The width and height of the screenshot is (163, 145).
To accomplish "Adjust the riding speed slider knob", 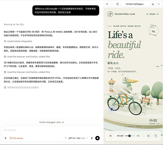I will tap(129, 136).
